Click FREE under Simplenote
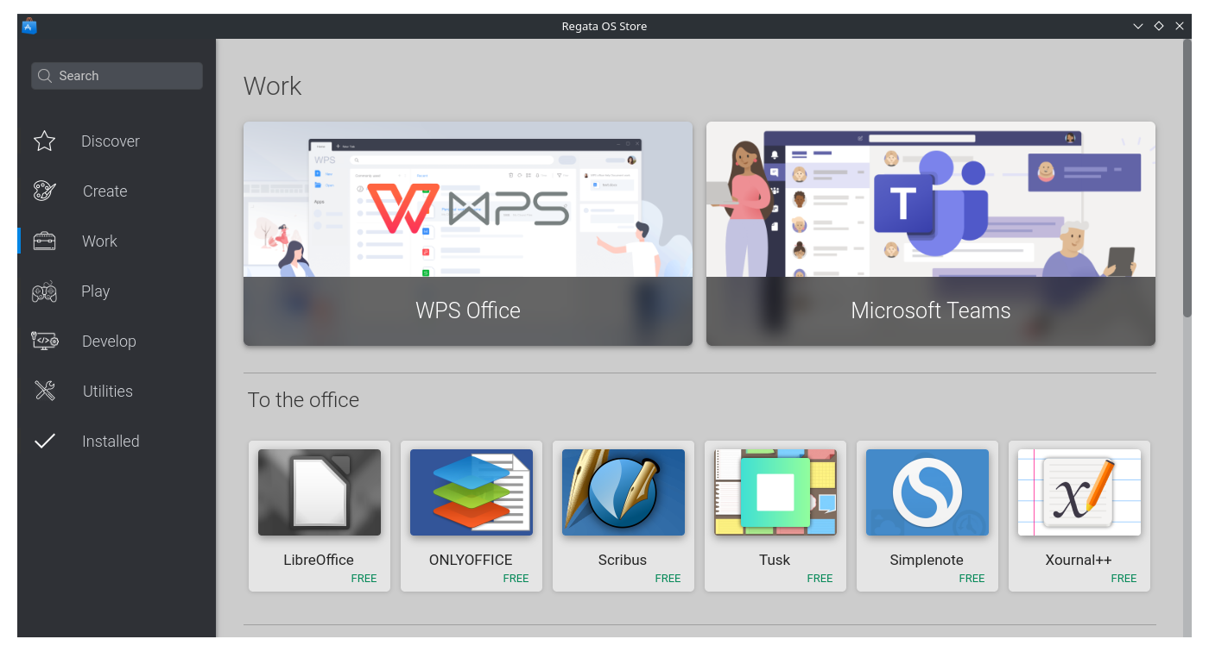This screenshot has height=658, width=1209. [x=972, y=579]
